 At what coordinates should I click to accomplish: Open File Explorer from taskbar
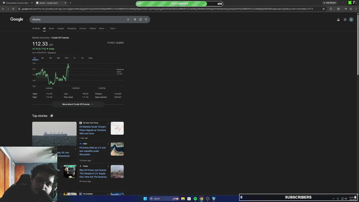point(183,199)
